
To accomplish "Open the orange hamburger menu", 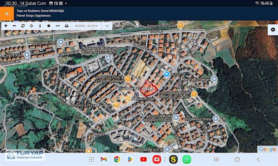I will click(x=7, y=14).
